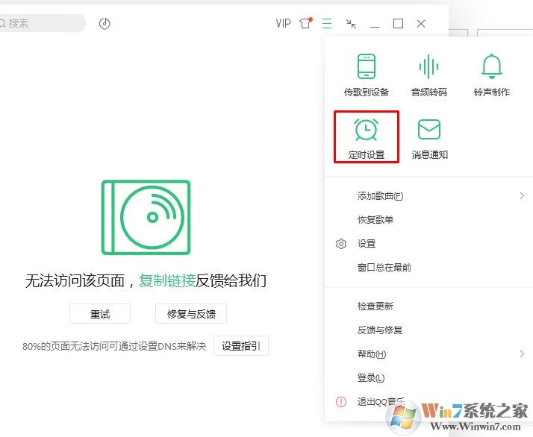Close the QQ音乐 window
This screenshot has width=533, height=437.
421,23
